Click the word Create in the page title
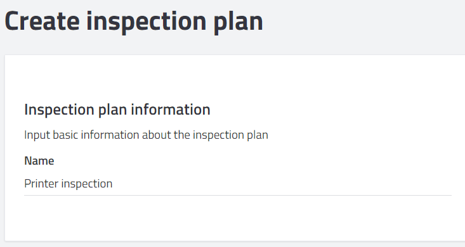 click(x=42, y=22)
